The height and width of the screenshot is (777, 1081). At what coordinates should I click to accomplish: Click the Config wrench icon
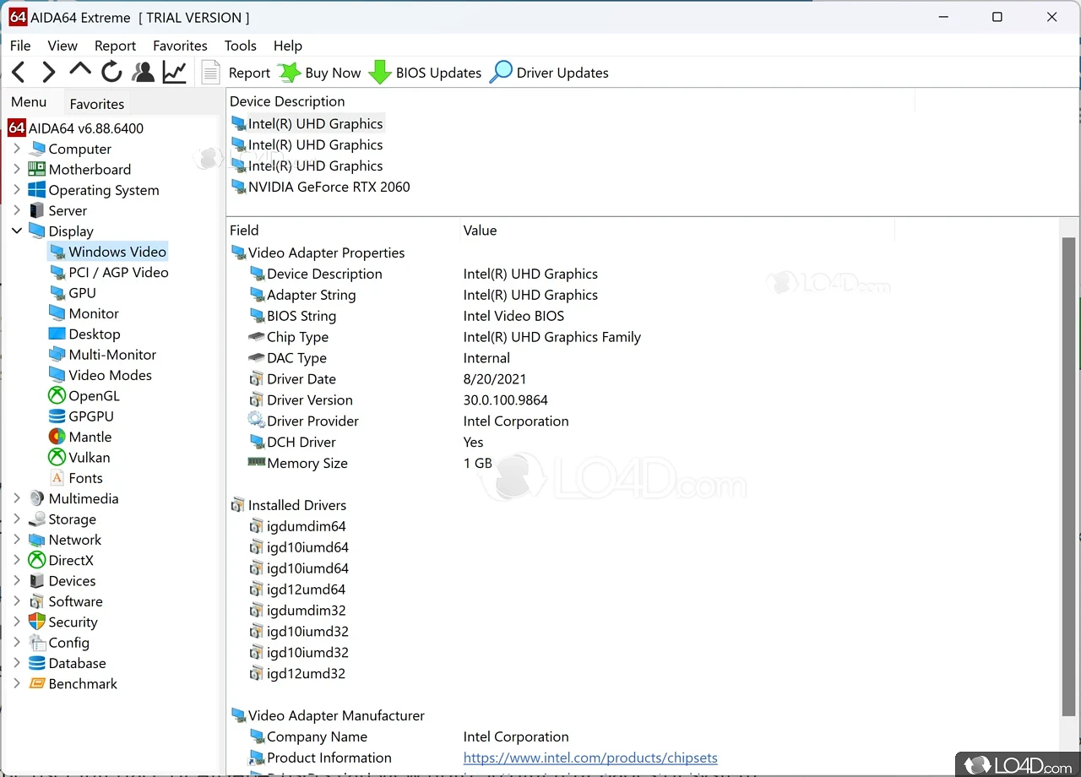pyautogui.click(x=36, y=643)
